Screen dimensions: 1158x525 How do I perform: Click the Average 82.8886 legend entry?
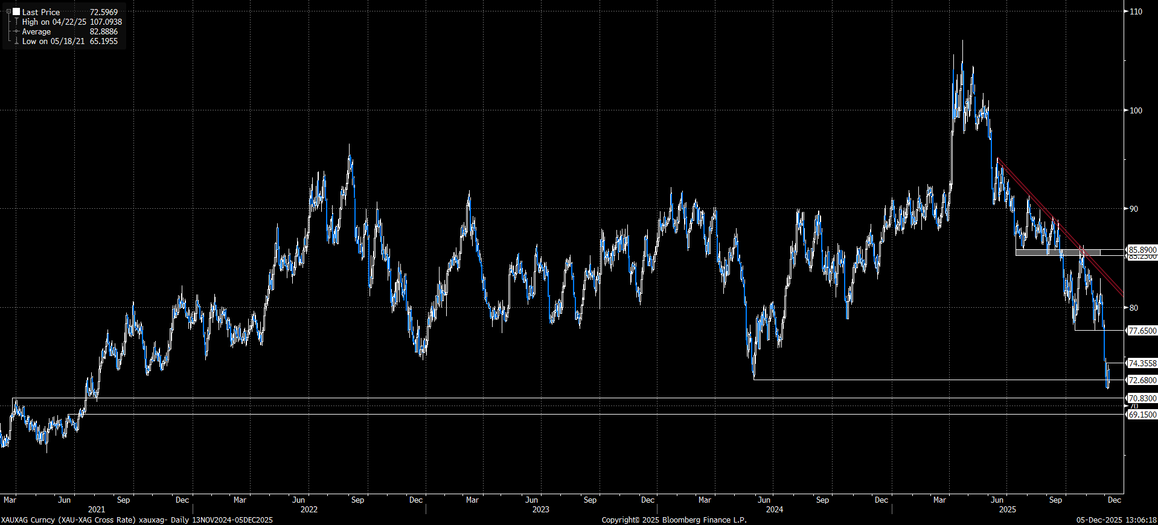[36, 31]
